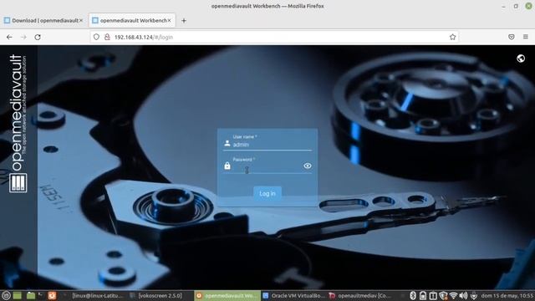Show desktop from the green panel icon
This screenshot has height=301, width=535.
(x=18, y=295)
